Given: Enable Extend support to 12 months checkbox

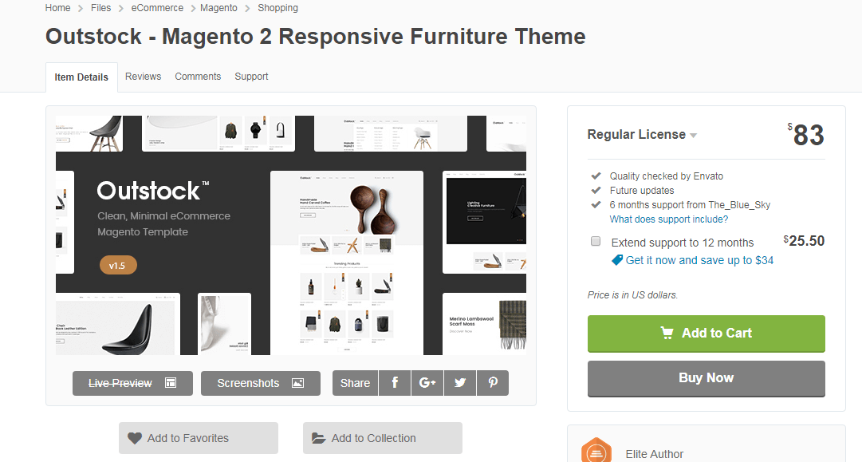Looking at the screenshot, I should pos(596,242).
